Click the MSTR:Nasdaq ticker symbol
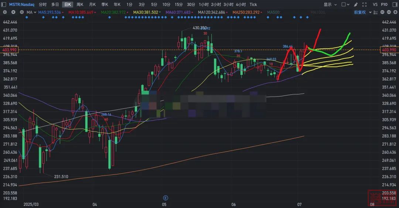Viewport: 399px width, 208px height. (x=21, y=4)
